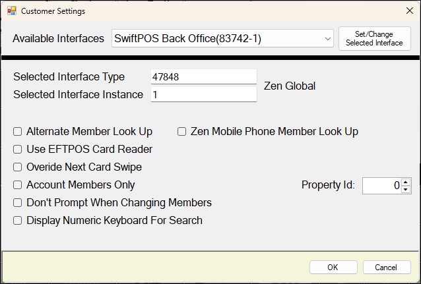The width and height of the screenshot is (421, 284).
Task: Click inside the Property Id number box
Action: pyautogui.click(x=381, y=186)
